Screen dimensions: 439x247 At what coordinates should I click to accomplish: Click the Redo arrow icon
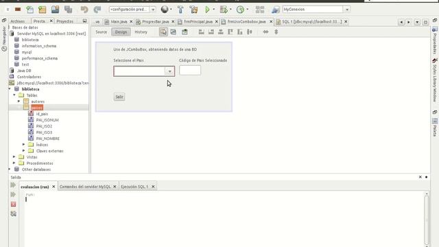tap(97, 10)
